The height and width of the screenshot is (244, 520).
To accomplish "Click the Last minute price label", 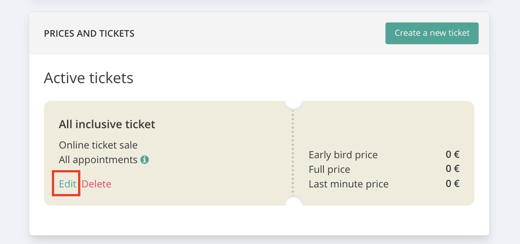I will [349, 184].
